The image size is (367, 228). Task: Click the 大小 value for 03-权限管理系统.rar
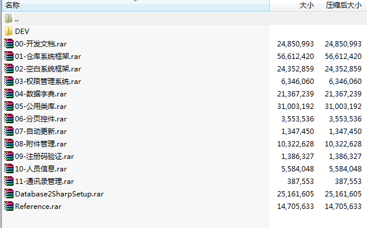(297, 82)
